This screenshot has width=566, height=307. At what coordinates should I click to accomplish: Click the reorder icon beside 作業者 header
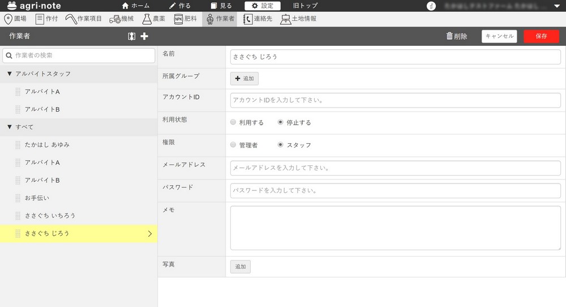132,36
